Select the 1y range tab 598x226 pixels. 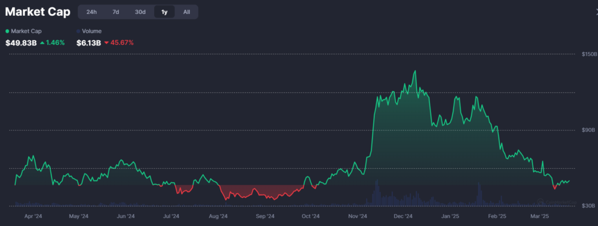point(164,12)
